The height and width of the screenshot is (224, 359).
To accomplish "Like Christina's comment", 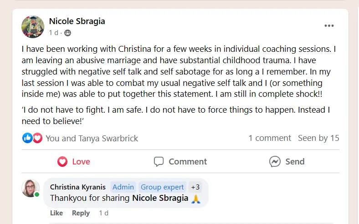I will pyautogui.click(x=56, y=213).
